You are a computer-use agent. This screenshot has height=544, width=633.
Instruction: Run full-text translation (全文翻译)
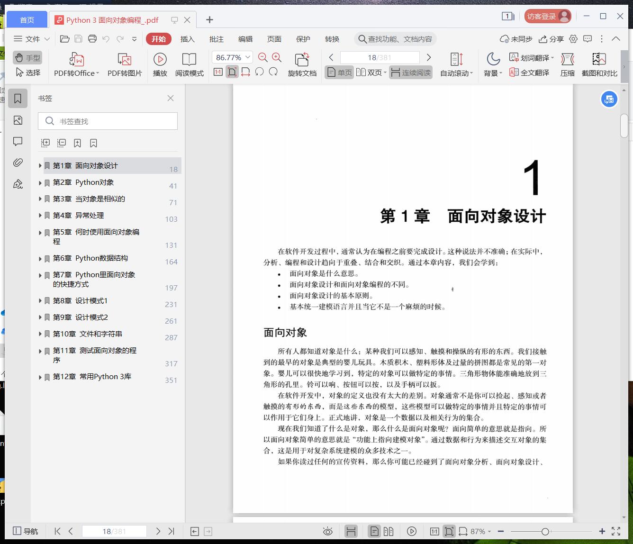(529, 73)
